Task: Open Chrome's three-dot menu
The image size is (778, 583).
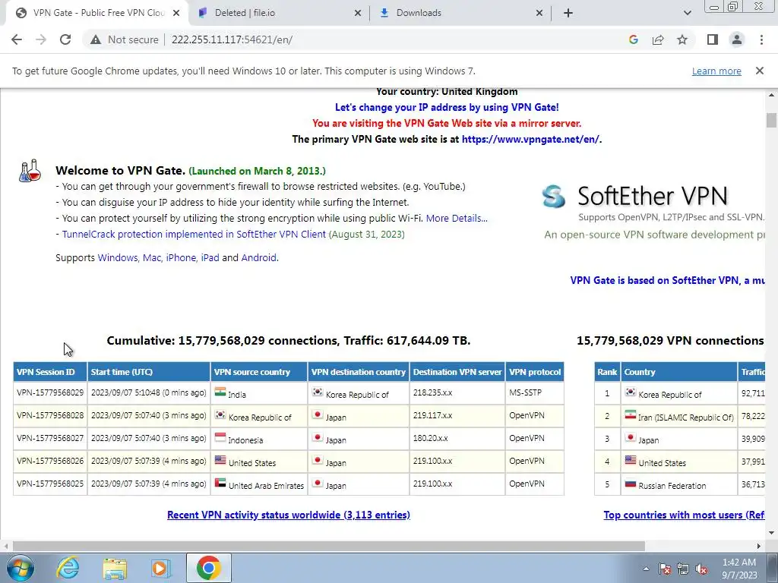Action: 761,39
